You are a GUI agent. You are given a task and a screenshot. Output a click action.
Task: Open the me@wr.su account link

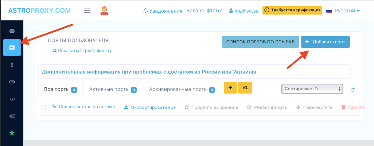tap(244, 11)
